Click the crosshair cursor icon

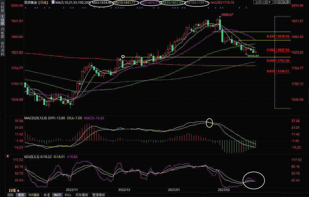point(276,2)
